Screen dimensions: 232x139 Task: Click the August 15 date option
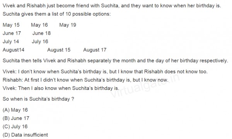click(x=59, y=50)
